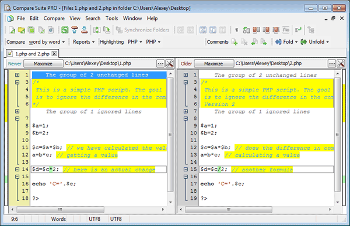The width and height of the screenshot is (350, 226).
Task: Close the 1.php and 2.php tab
Action: [x=54, y=54]
